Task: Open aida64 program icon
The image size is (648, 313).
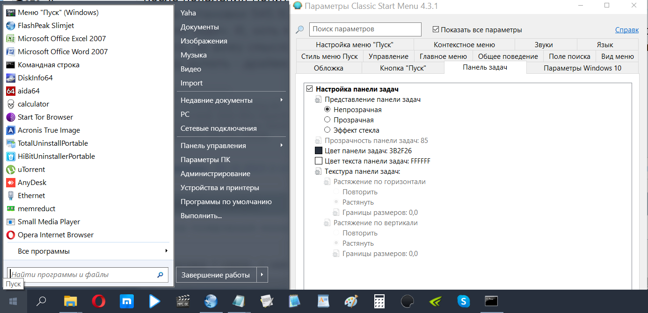Action: point(10,91)
